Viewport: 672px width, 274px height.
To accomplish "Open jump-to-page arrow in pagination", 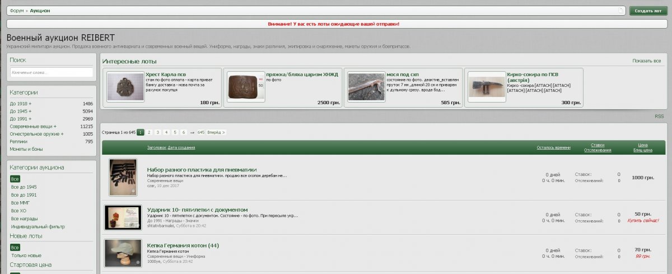I will (192, 132).
